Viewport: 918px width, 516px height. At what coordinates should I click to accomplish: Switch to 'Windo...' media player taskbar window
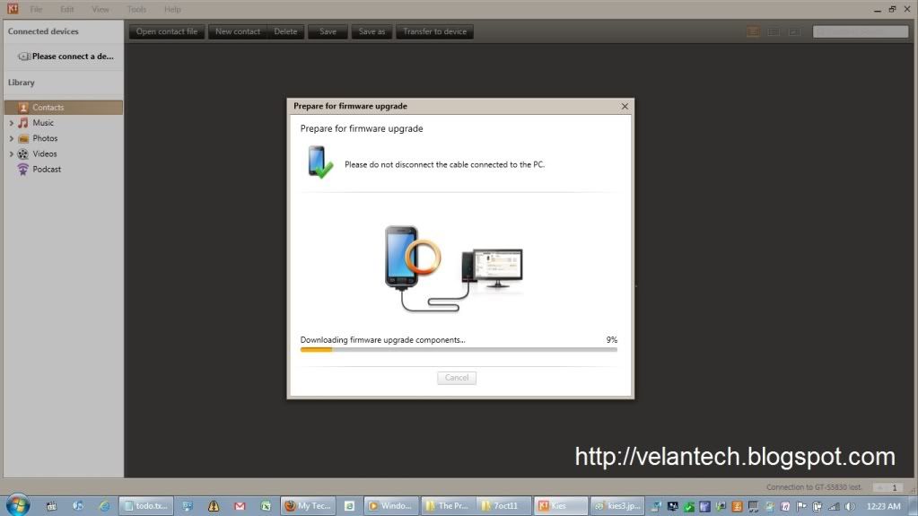[x=390, y=506]
